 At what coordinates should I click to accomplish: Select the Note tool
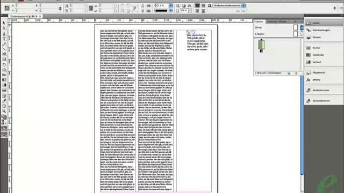click(x=4, y=95)
